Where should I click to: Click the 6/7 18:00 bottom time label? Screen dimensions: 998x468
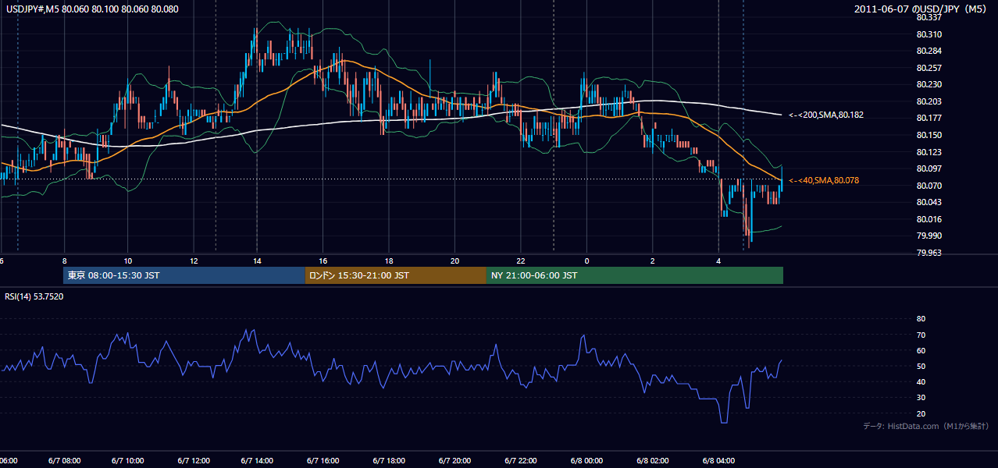[388, 461]
